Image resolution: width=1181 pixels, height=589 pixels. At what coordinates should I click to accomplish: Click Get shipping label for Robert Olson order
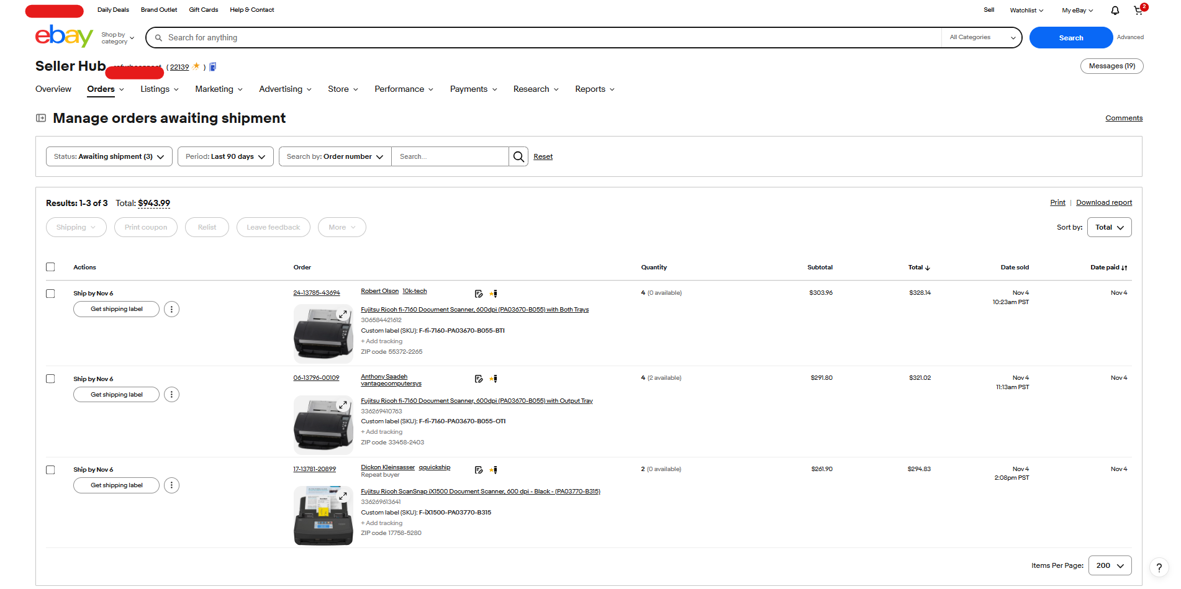(116, 309)
